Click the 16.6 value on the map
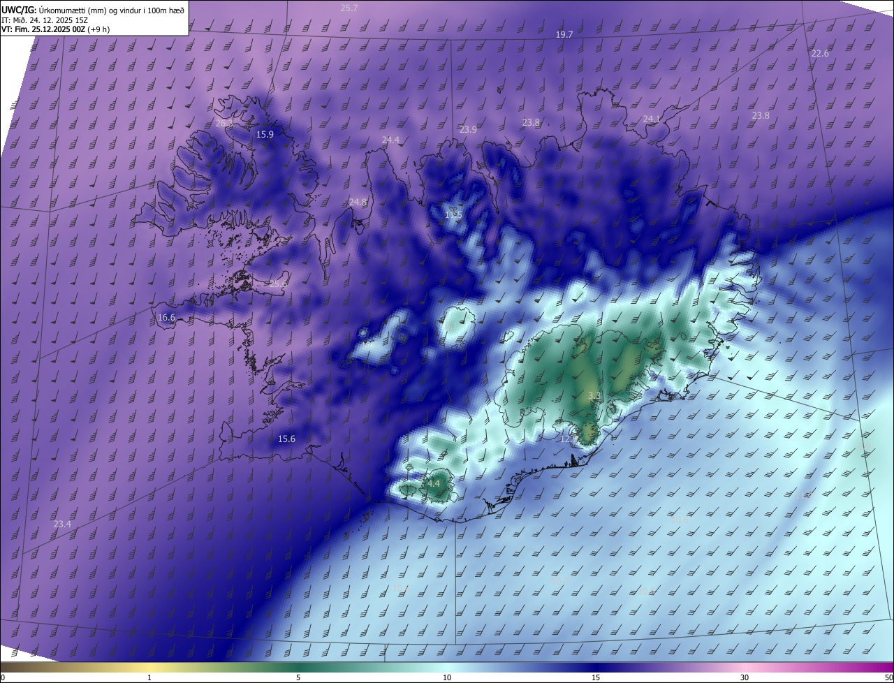 (166, 317)
